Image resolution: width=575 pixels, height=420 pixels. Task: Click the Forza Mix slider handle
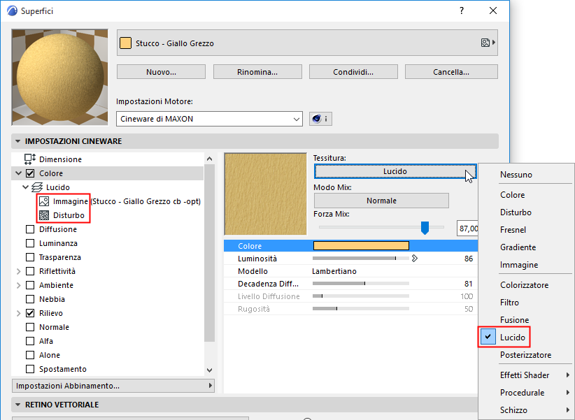(426, 227)
